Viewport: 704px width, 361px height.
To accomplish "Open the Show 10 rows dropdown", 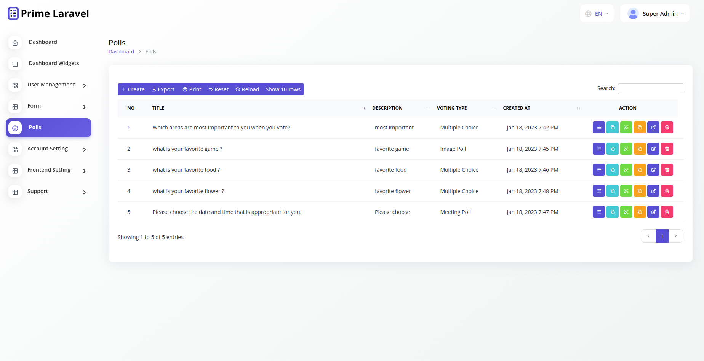I will click(x=283, y=89).
